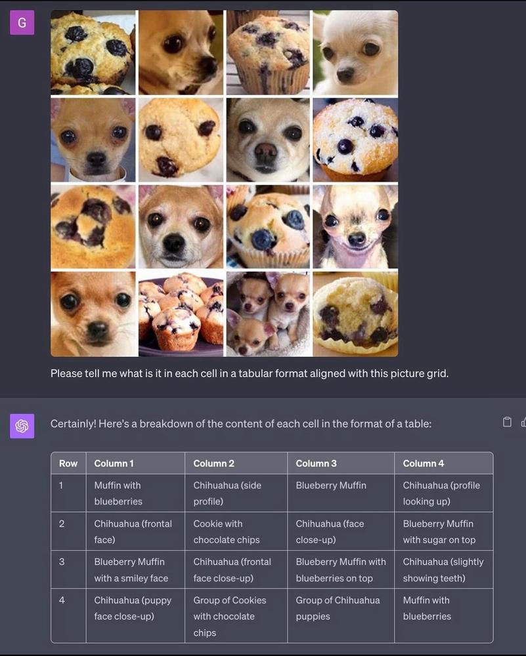Click the 'Column 3' table header
Screen dimensions: 526x656
[341, 463]
